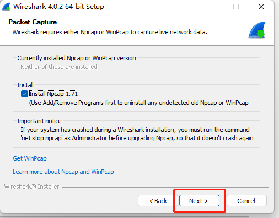279x218 pixels.
Task: Click the Wireshark installer logo in header
Action: pos(257,30)
